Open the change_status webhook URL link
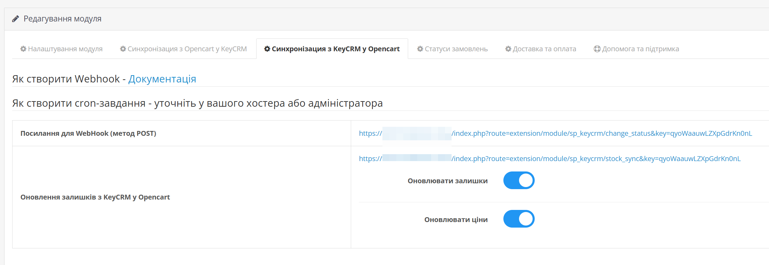This screenshot has height=265, width=769. [x=556, y=133]
